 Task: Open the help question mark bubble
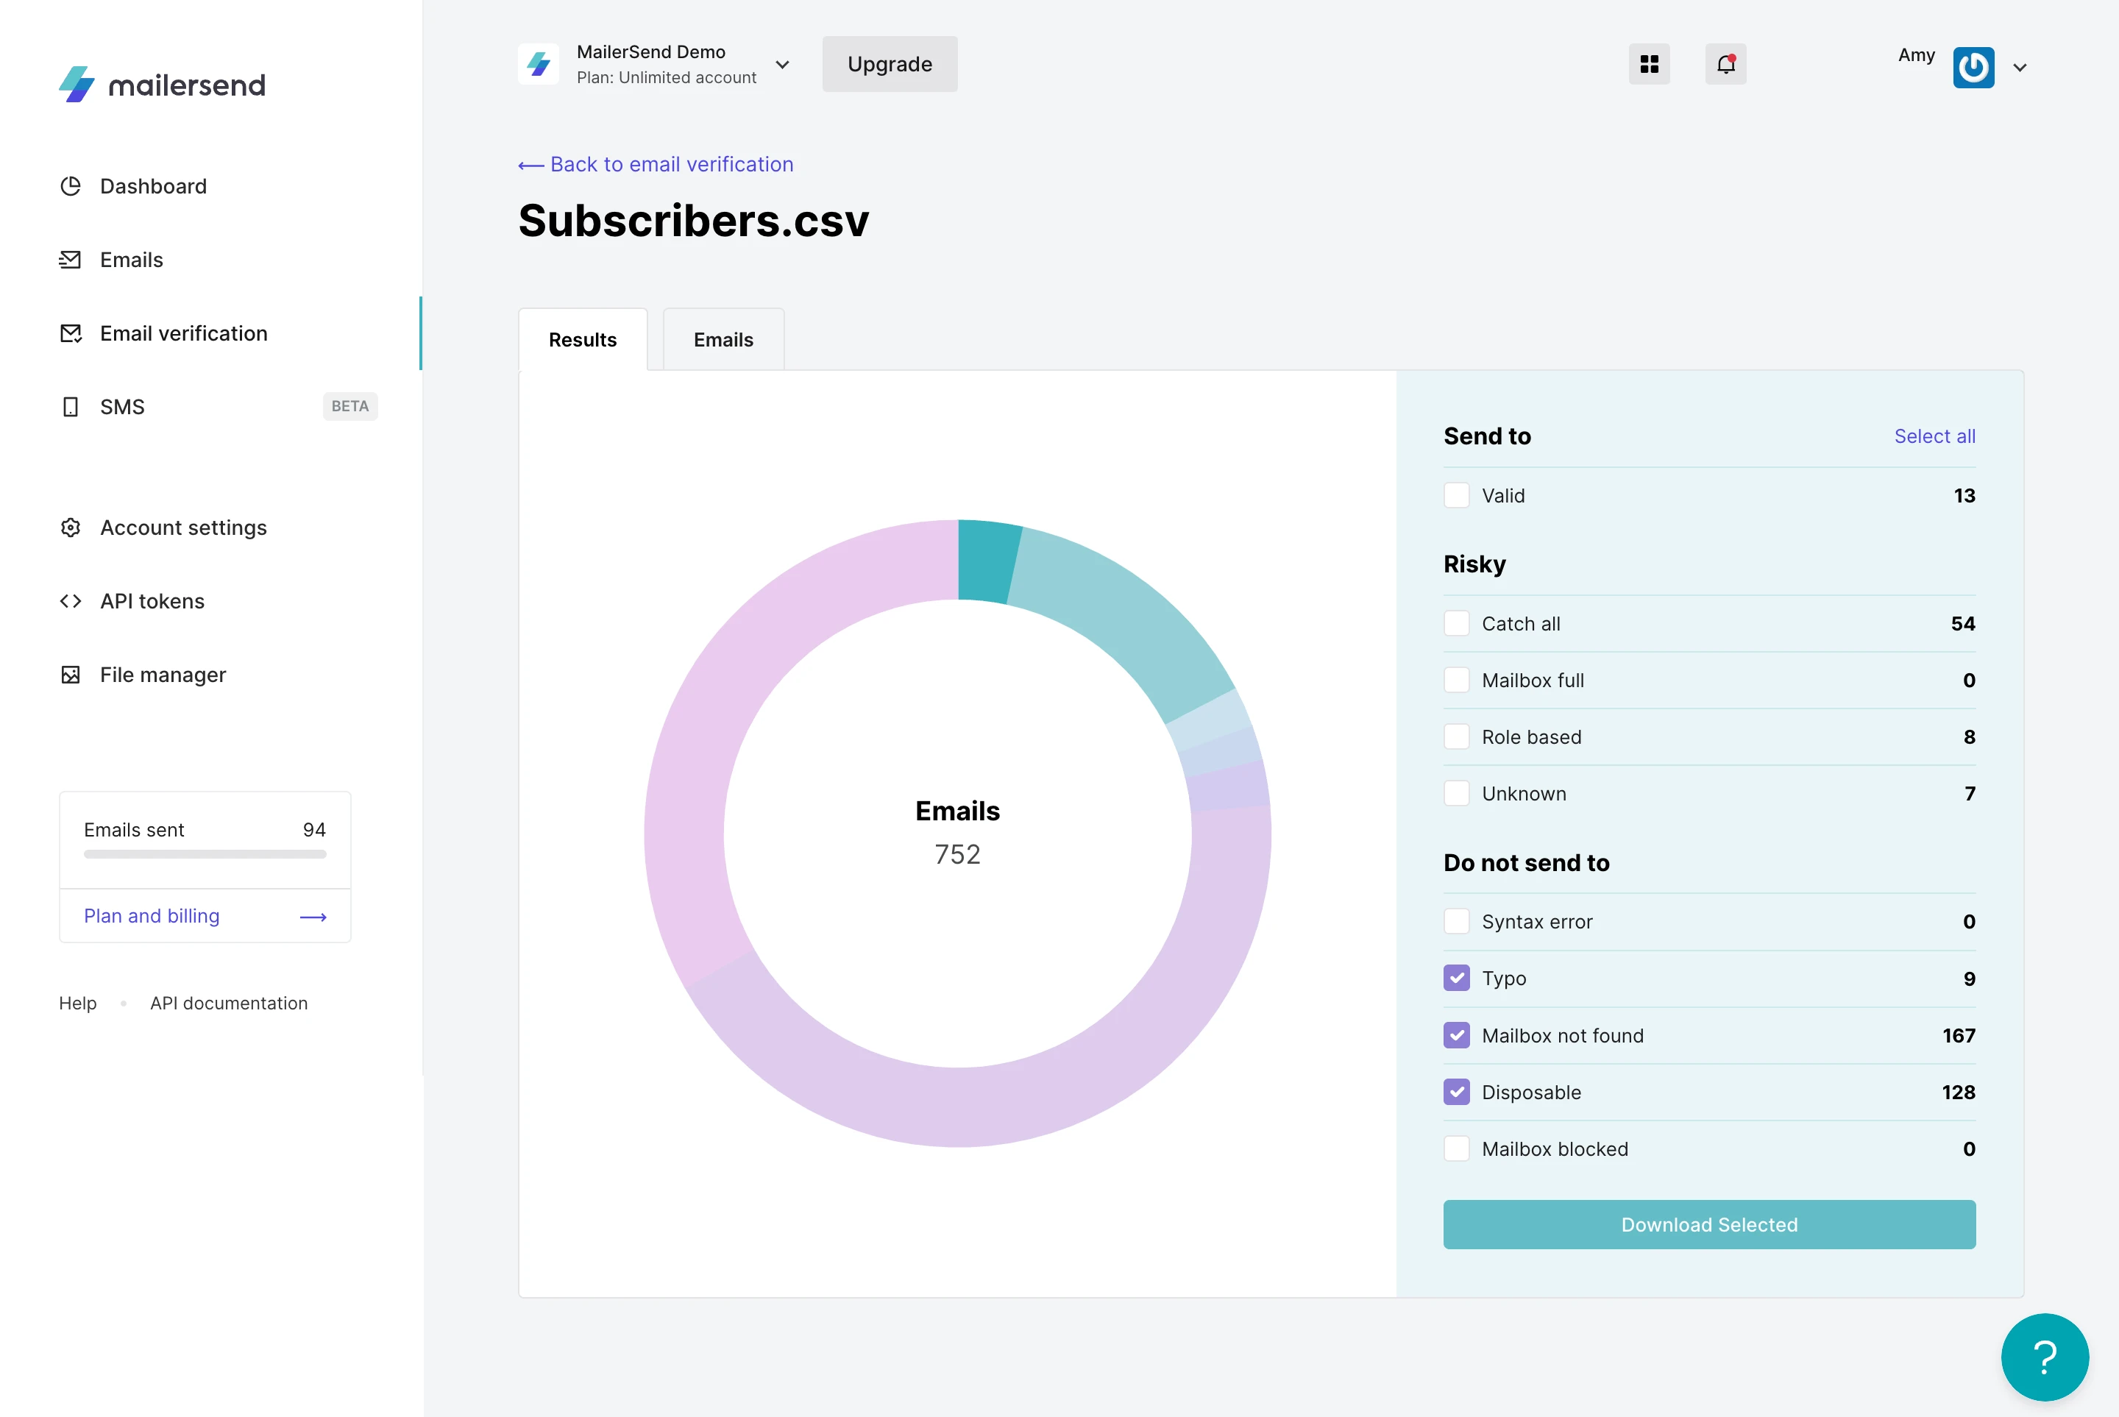[2045, 1357]
